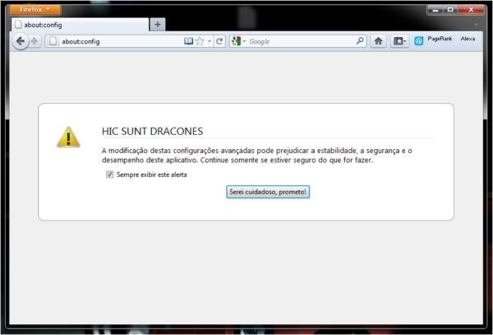Image resolution: width=493 pixels, height=335 pixels.
Task: Click the blue round add-on icon
Action: (418, 41)
